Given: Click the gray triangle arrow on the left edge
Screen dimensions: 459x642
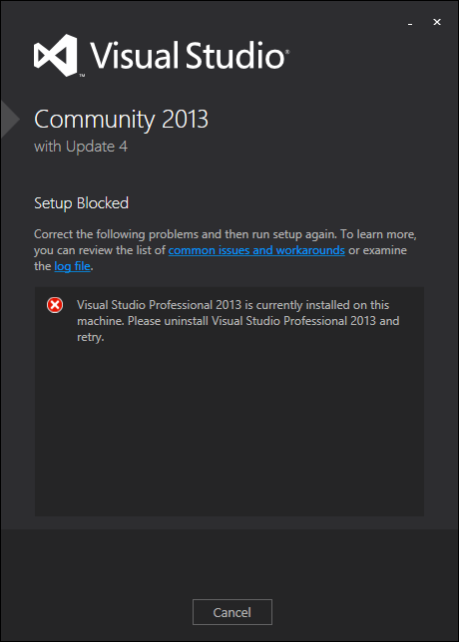Looking at the screenshot, I should pos(10,119).
